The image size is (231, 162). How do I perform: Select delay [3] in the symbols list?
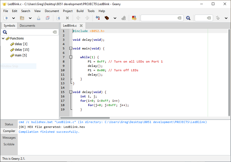[x=21, y=44]
